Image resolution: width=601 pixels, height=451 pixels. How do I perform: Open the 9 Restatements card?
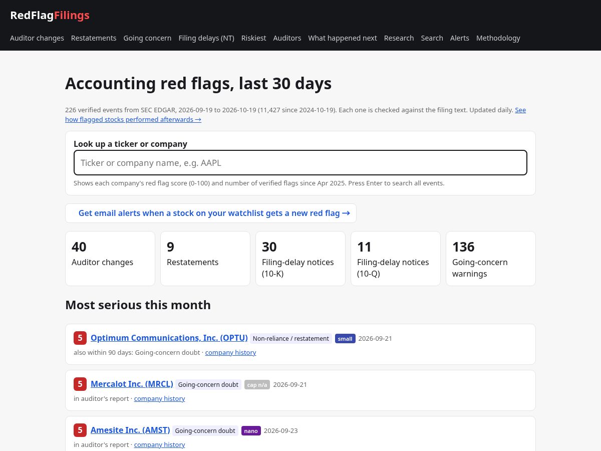[x=205, y=259]
